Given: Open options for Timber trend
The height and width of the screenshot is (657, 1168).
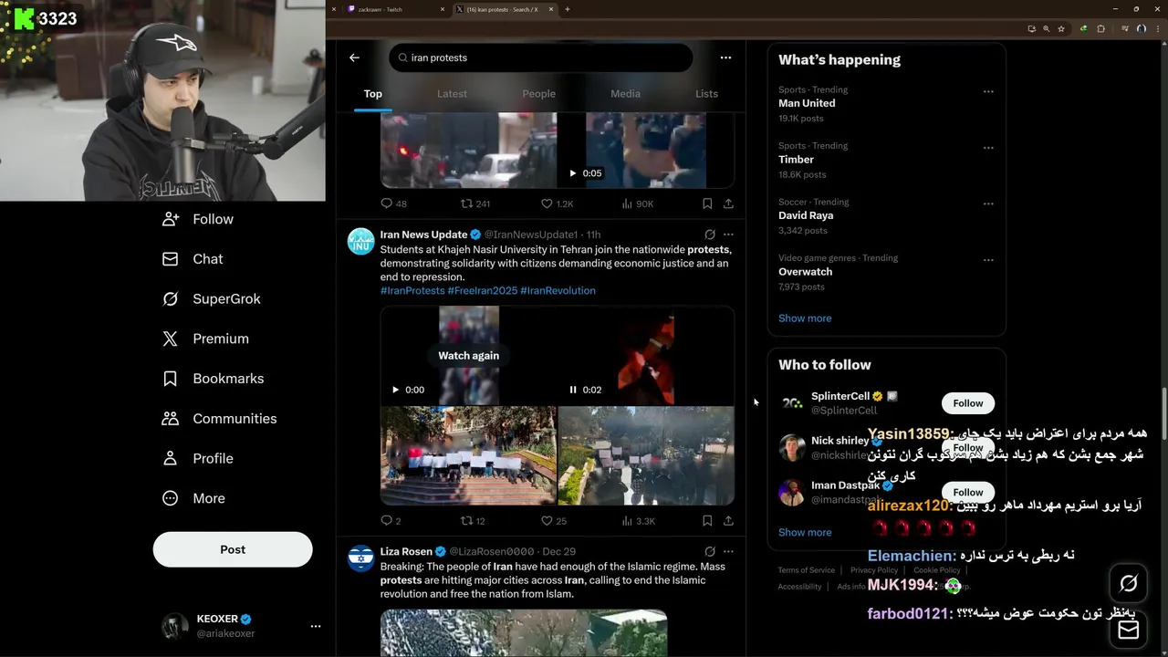Looking at the screenshot, I should pyautogui.click(x=988, y=147).
